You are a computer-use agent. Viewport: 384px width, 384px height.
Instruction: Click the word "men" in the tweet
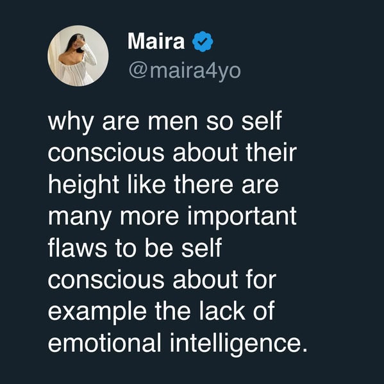172,122
